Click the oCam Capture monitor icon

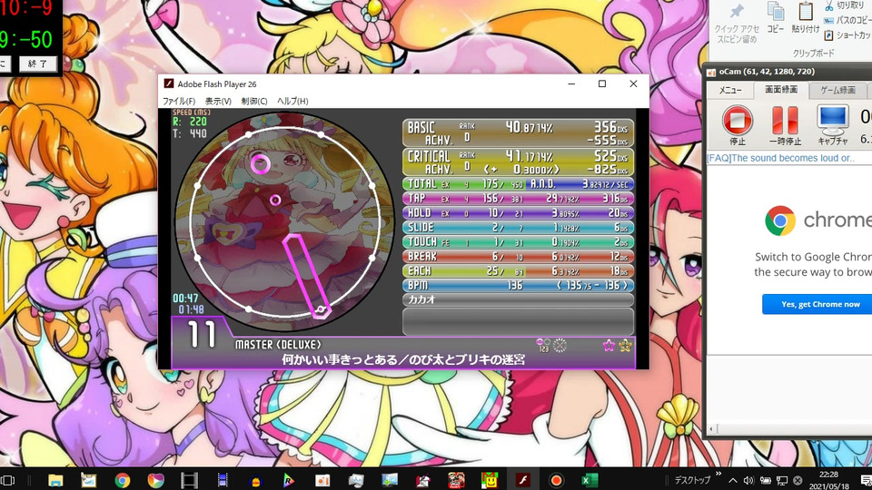833,119
